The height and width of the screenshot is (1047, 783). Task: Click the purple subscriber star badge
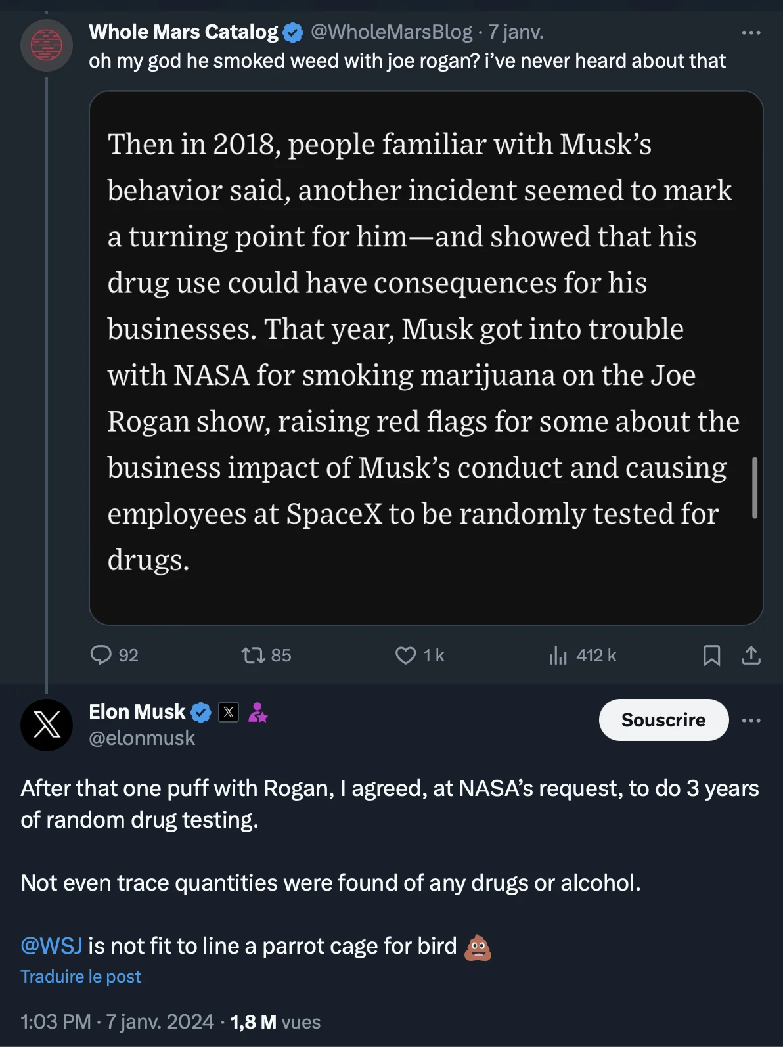pos(257,712)
